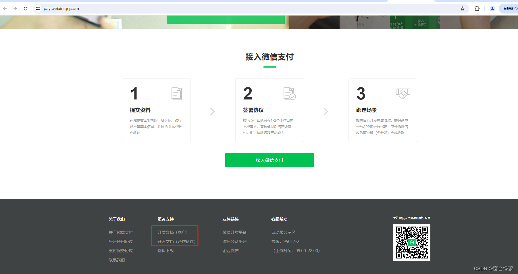Click the 关于我们 footer column heading
518x274 pixels.
coord(117,219)
